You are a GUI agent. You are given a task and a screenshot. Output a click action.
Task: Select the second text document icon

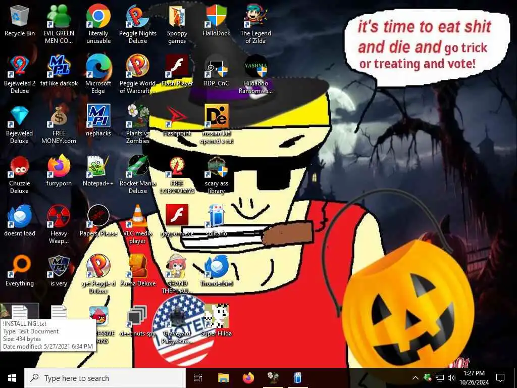pos(59,312)
